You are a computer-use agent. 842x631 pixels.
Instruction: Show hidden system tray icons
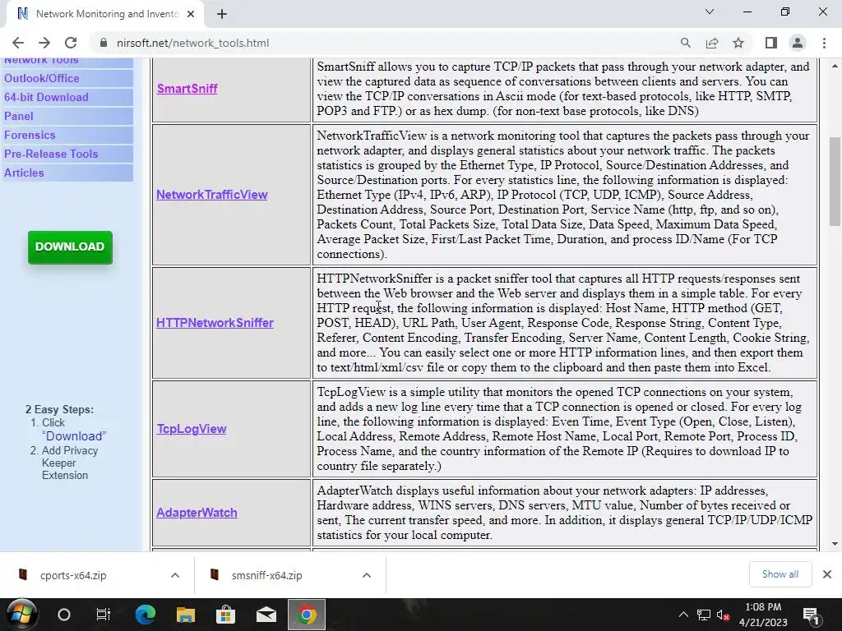coord(683,615)
